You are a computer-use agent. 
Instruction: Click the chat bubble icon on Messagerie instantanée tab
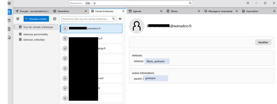[x=206, y=11]
